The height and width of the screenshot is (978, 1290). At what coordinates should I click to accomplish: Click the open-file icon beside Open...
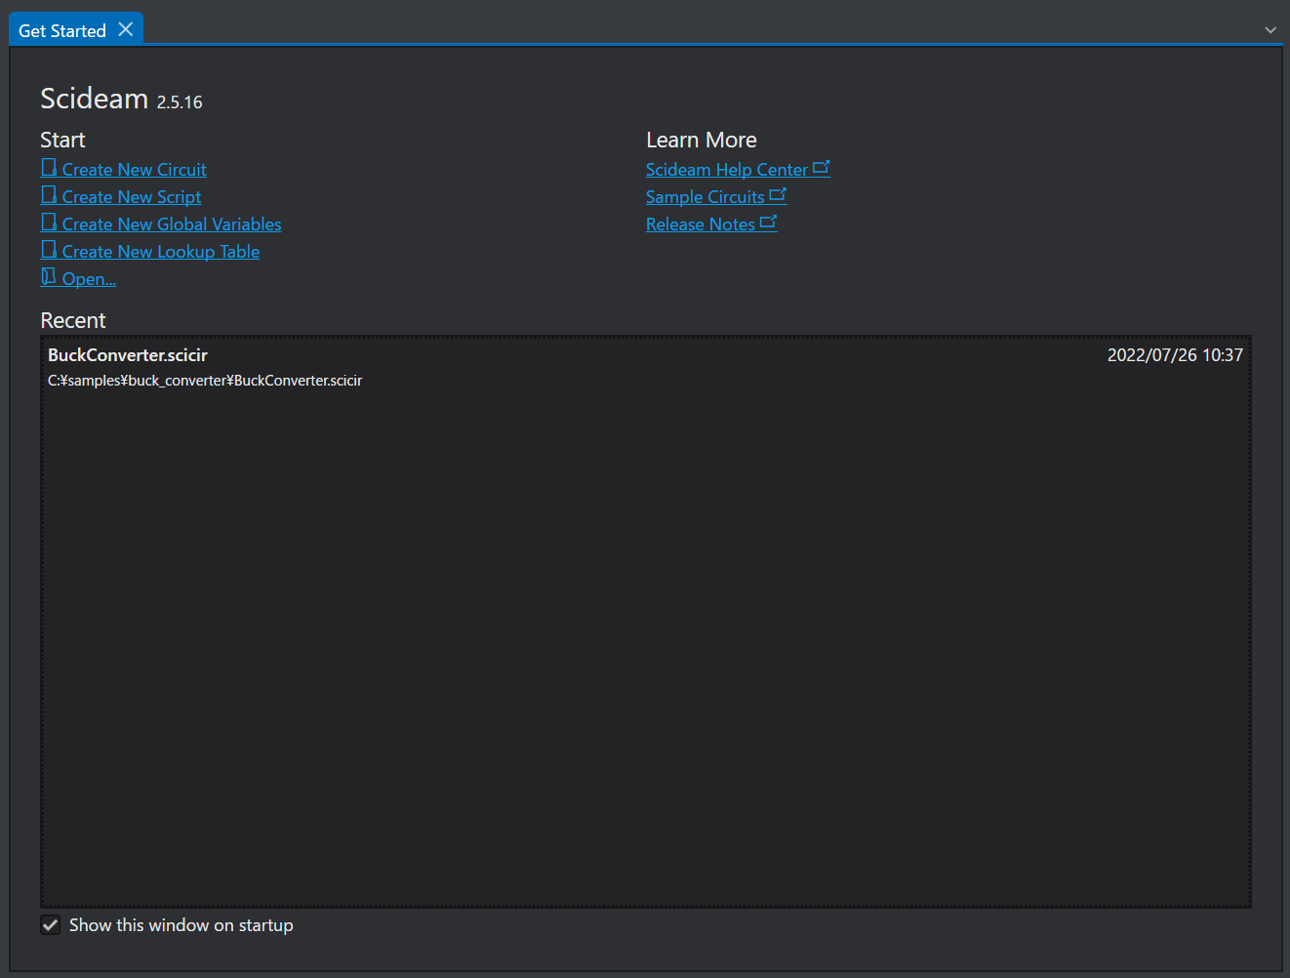point(49,277)
